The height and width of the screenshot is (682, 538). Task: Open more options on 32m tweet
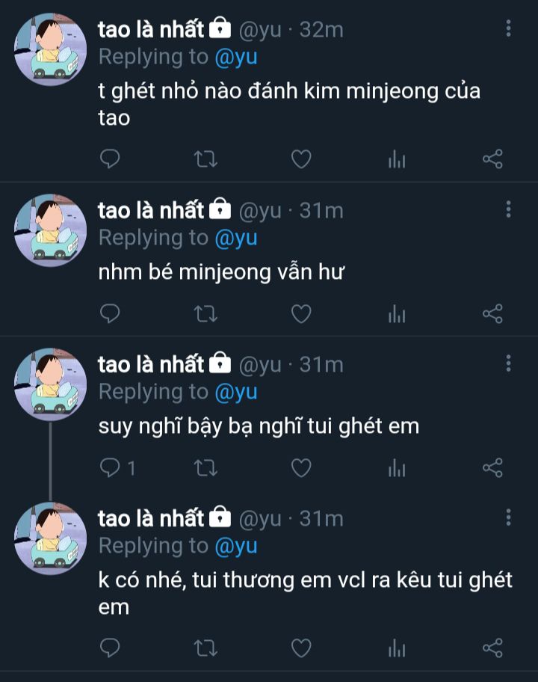click(508, 28)
